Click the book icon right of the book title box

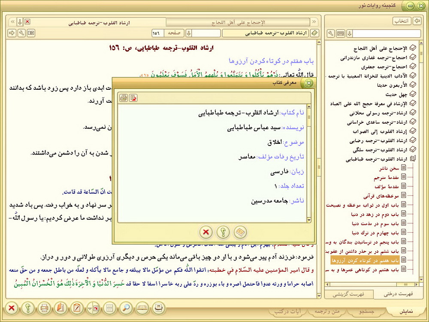(x=315, y=33)
